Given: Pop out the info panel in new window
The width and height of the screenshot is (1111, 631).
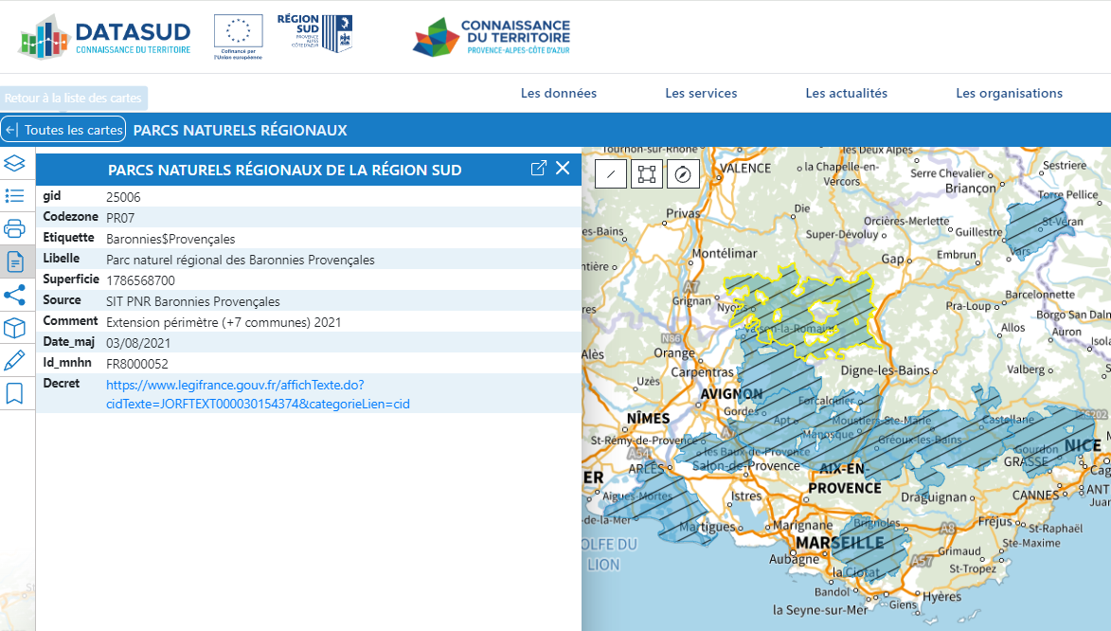Looking at the screenshot, I should [x=538, y=169].
